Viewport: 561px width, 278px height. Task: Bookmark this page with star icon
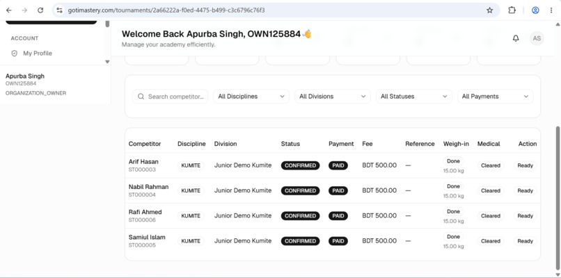(x=490, y=10)
